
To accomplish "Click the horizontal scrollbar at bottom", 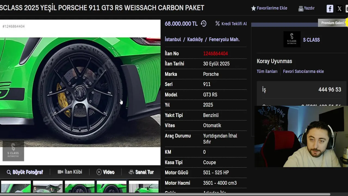I will coord(165,194).
